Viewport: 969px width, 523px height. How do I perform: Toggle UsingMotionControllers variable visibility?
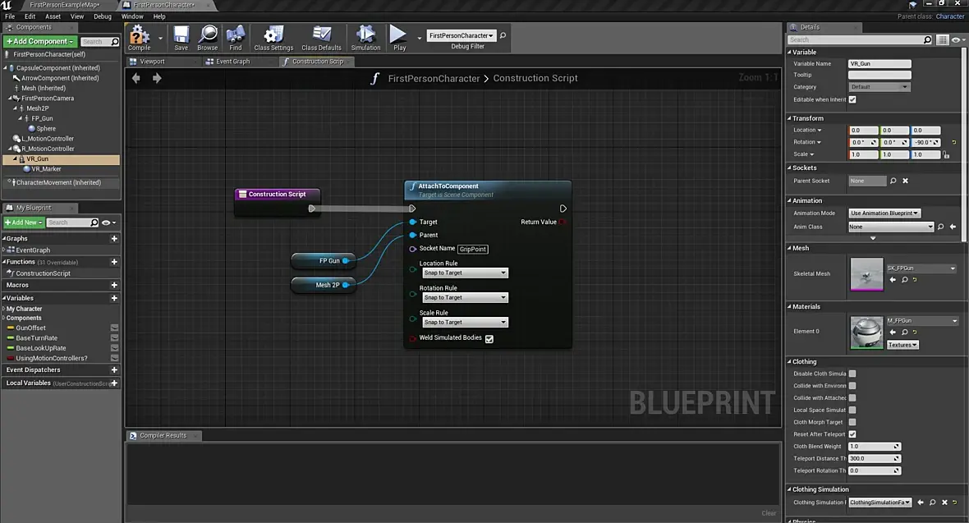(114, 358)
